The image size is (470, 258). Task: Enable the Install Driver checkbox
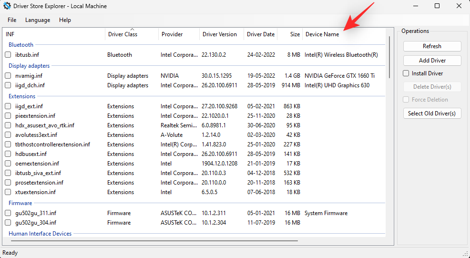tap(406, 73)
